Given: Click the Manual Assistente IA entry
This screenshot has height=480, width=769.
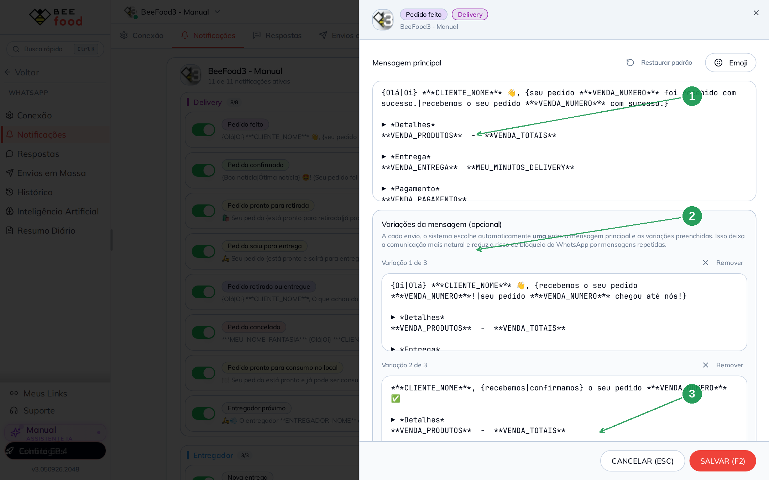Looking at the screenshot, I should click(x=55, y=432).
